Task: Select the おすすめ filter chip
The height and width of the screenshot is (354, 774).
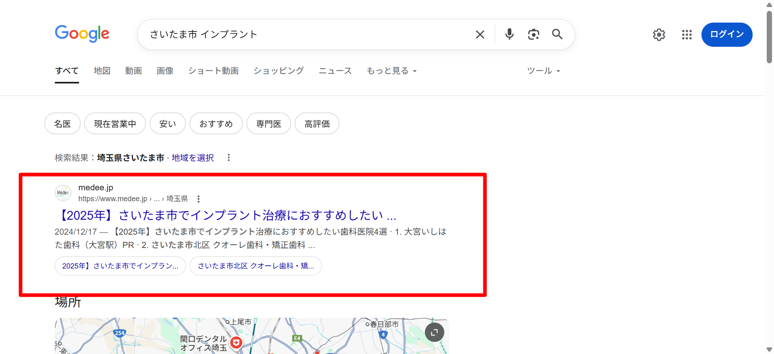Action: pyautogui.click(x=216, y=123)
